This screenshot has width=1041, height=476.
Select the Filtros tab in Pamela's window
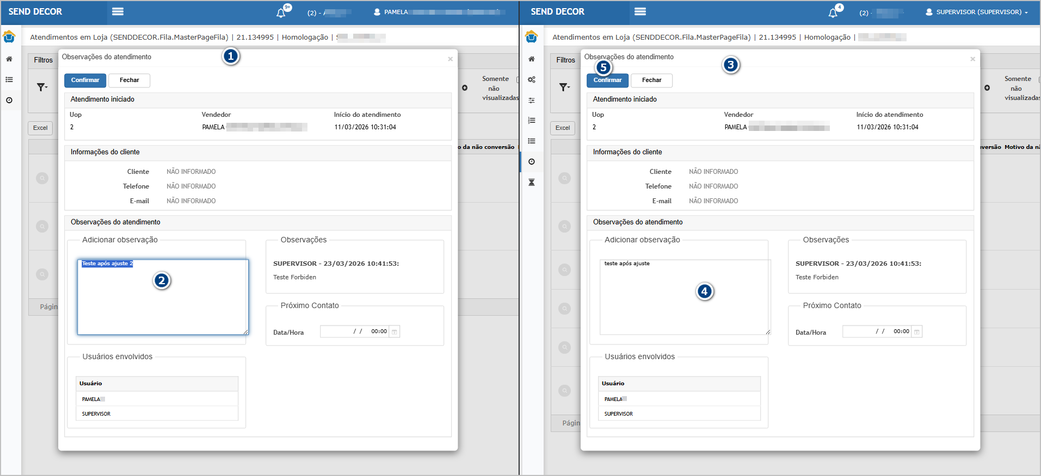coord(44,60)
